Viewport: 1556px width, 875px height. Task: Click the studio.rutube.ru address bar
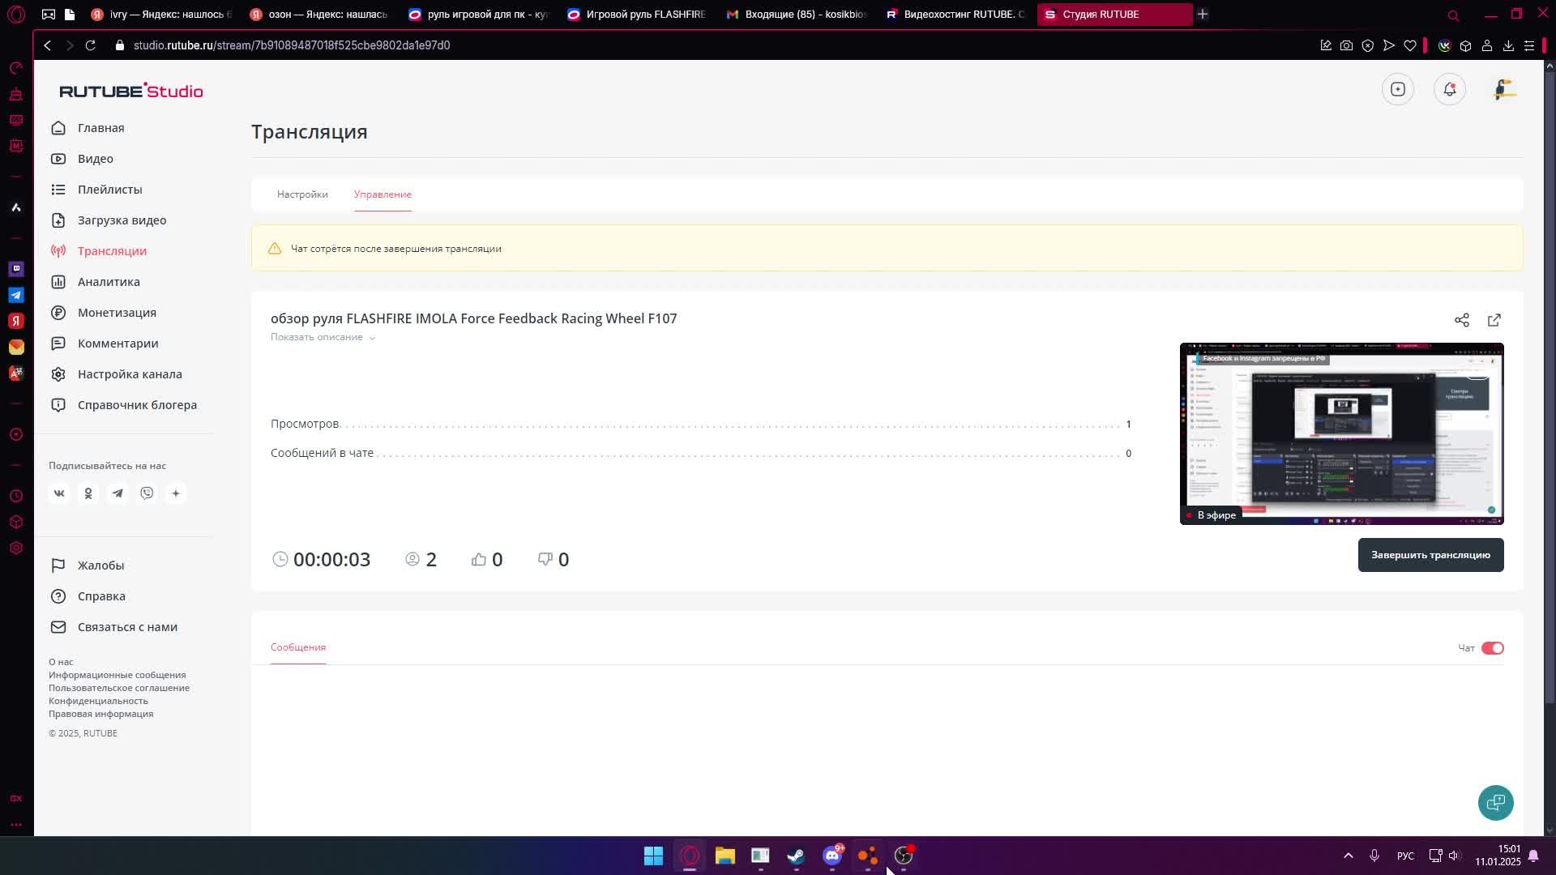tap(292, 45)
